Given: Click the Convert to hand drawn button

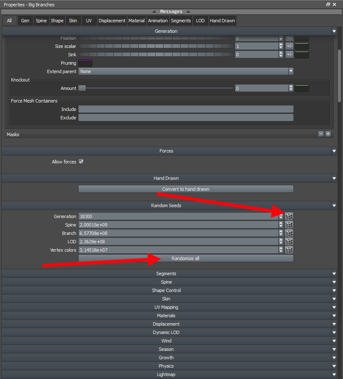Looking at the screenshot, I should click(186, 189).
